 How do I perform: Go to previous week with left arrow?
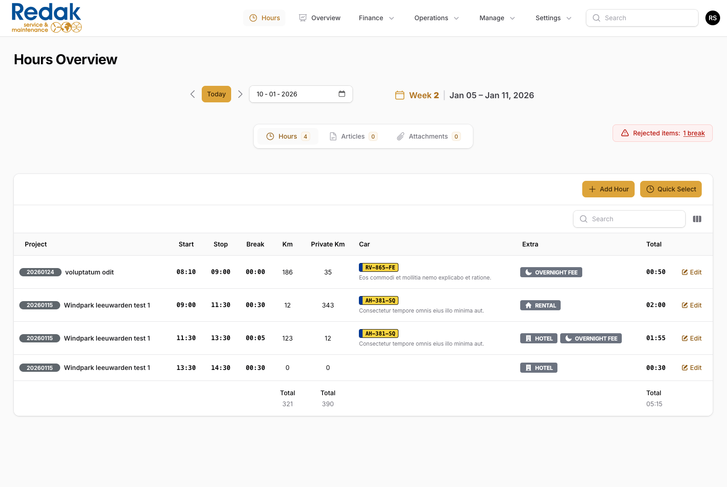193,94
